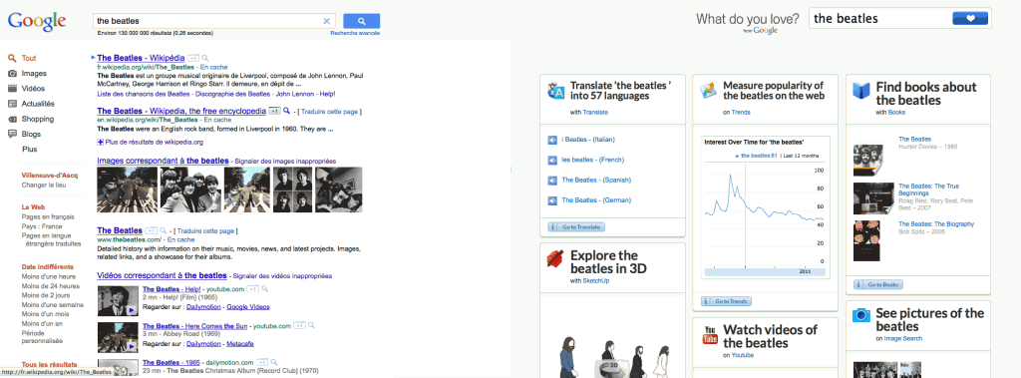Open The Beatles: The True Beginnings book
This screenshot has width=1021, height=378.
click(x=928, y=189)
